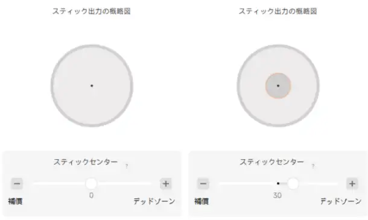Click the slider handle set to 30
368x220 pixels.
[293, 183]
